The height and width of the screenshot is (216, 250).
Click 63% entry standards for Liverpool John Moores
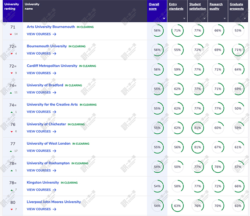[x=178, y=206]
